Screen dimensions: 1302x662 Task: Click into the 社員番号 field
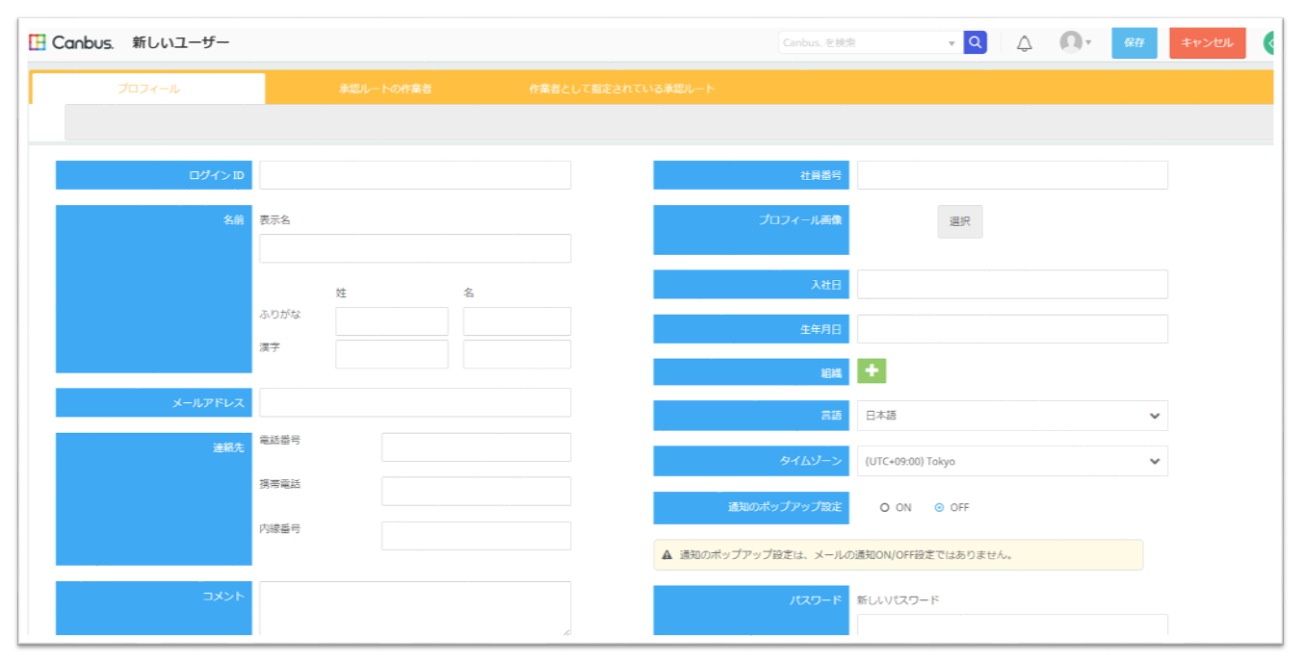1012,175
